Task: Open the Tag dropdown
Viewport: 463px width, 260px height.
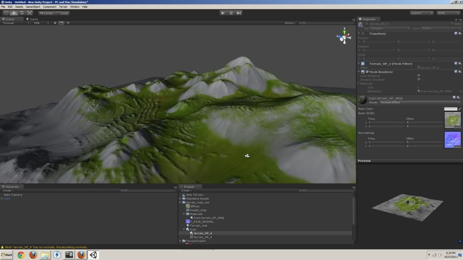Action: click(x=390, y=28)
